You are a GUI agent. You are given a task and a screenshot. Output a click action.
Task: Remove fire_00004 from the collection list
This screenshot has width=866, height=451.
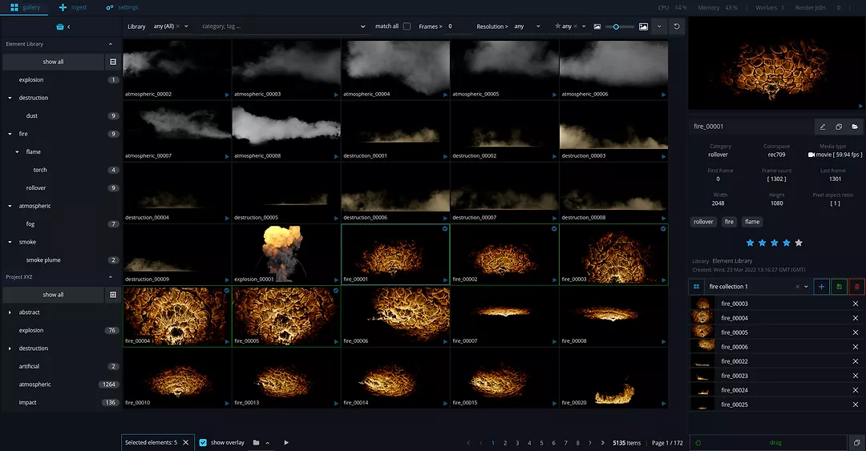(855, 318)
